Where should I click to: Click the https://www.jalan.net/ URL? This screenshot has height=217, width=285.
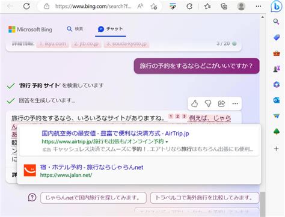[66, 175]
